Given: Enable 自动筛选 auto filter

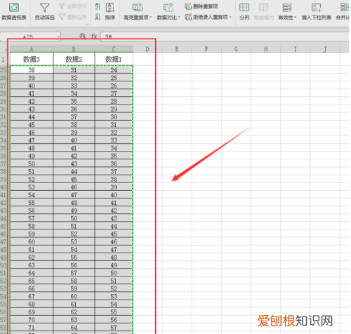Looking at the screenshot, I should (45, 11).
